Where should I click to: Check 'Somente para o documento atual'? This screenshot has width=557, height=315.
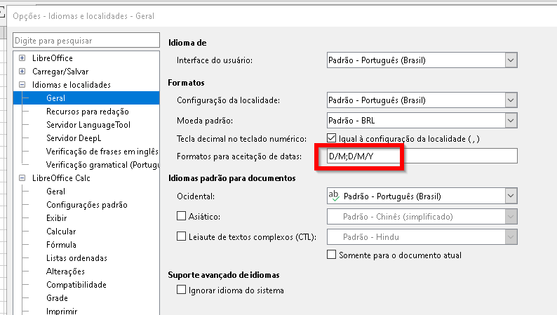(x=332, y=255)
